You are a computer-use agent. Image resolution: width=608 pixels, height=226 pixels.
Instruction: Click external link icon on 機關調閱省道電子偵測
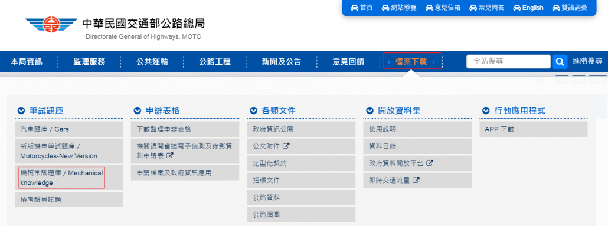coord(169,156)
